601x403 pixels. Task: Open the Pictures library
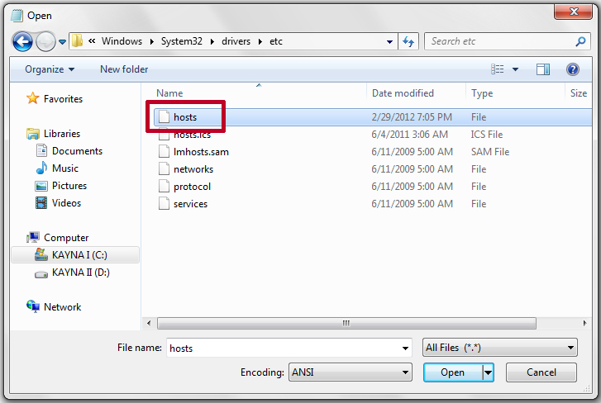[69, 186]
